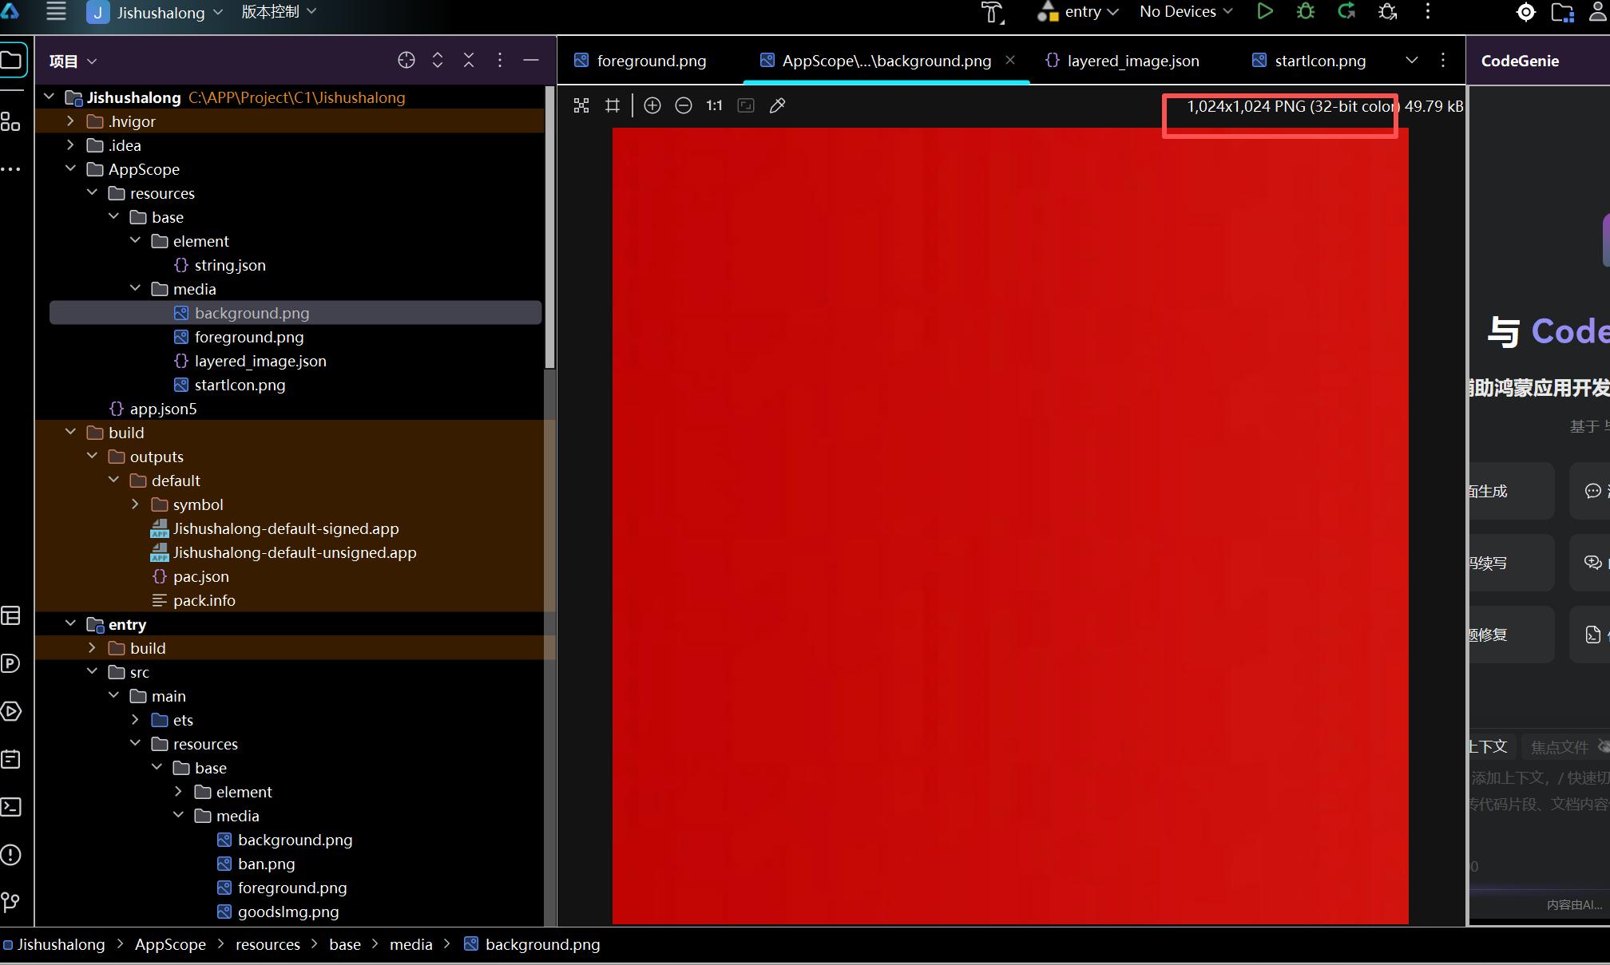Screen dimensions: 1610x965
Task: Select startIcon.png in AppScope media folder
Action: (240, 385)
